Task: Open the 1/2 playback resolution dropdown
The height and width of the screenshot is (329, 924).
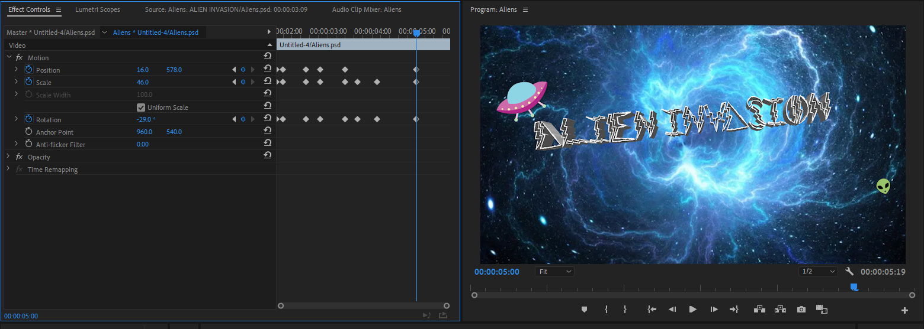Action: tap(817, 272)
